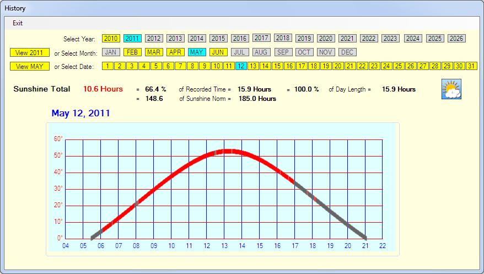Pick the highlighted date 12
This screenshot has width=484, height=274.
[241, 66]
